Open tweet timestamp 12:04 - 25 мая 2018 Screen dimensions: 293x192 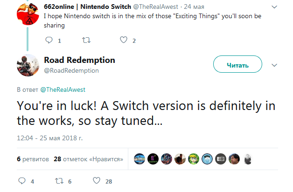click(x=50, y=138)
